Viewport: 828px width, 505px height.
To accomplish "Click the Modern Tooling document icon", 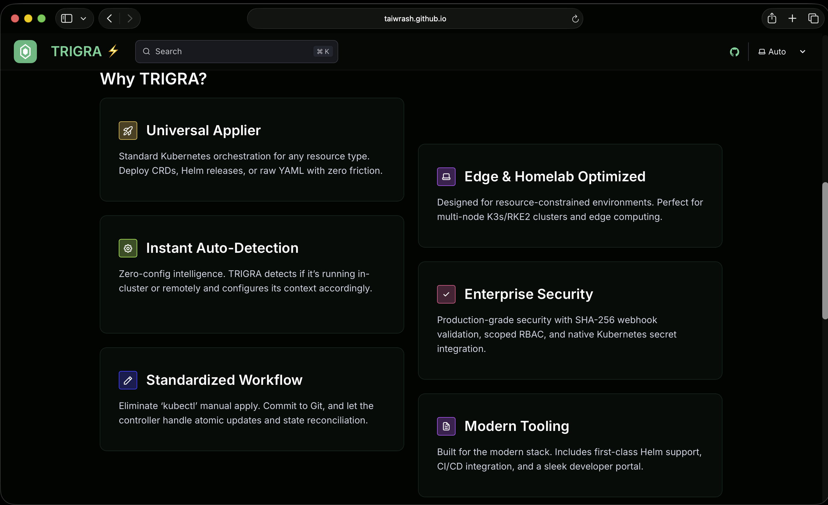I will tap(446, 426).
